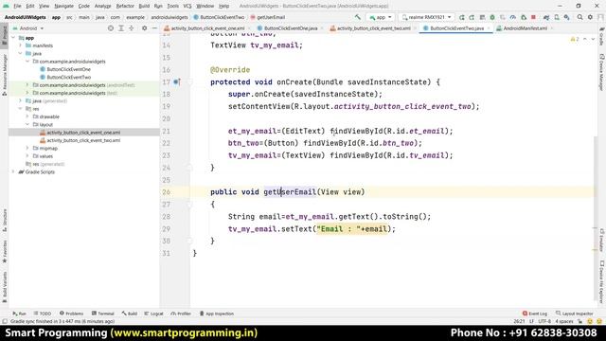Open the app run configuration dropdown

381,17
